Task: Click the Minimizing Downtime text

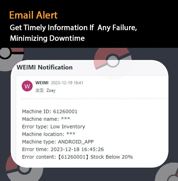Action: point(47,38)
